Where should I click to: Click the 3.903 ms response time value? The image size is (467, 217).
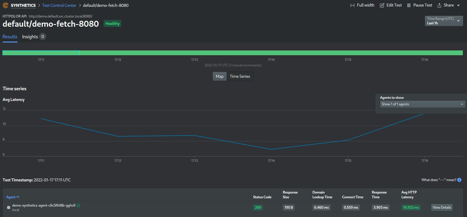[381, 208]
